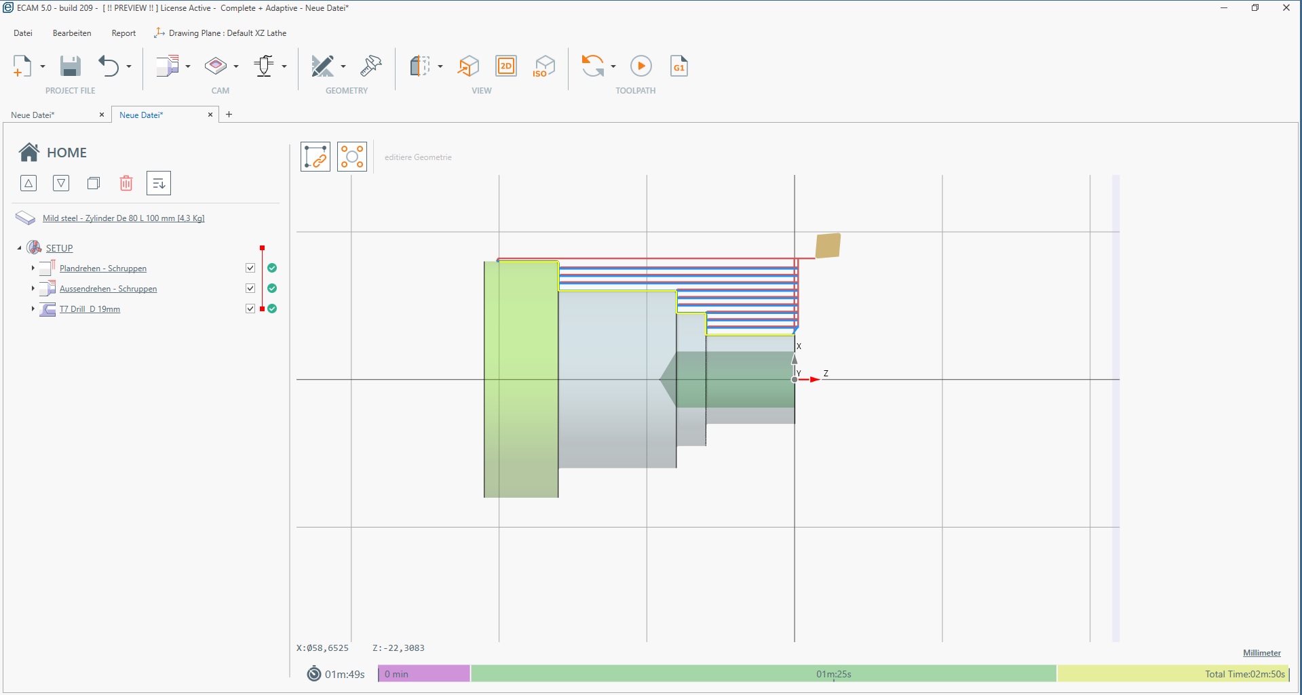Click the HOME house icon
Image resolution: width=1302 pixels, height=695 pixels.
click(x=28, y=153)
